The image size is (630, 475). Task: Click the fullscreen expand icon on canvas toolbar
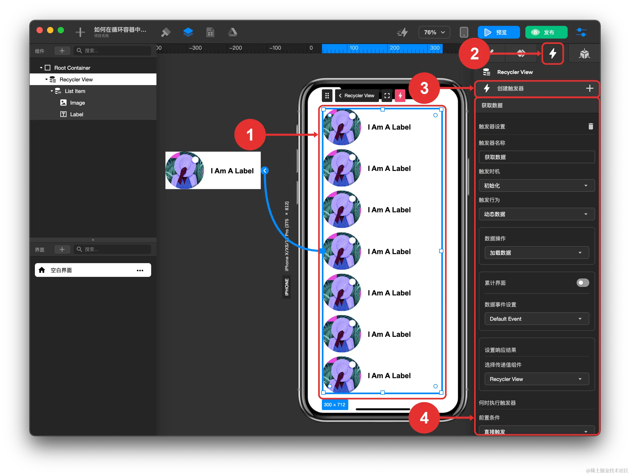[387, 96]
